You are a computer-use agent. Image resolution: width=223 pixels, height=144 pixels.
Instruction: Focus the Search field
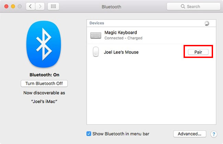(193, 7)
